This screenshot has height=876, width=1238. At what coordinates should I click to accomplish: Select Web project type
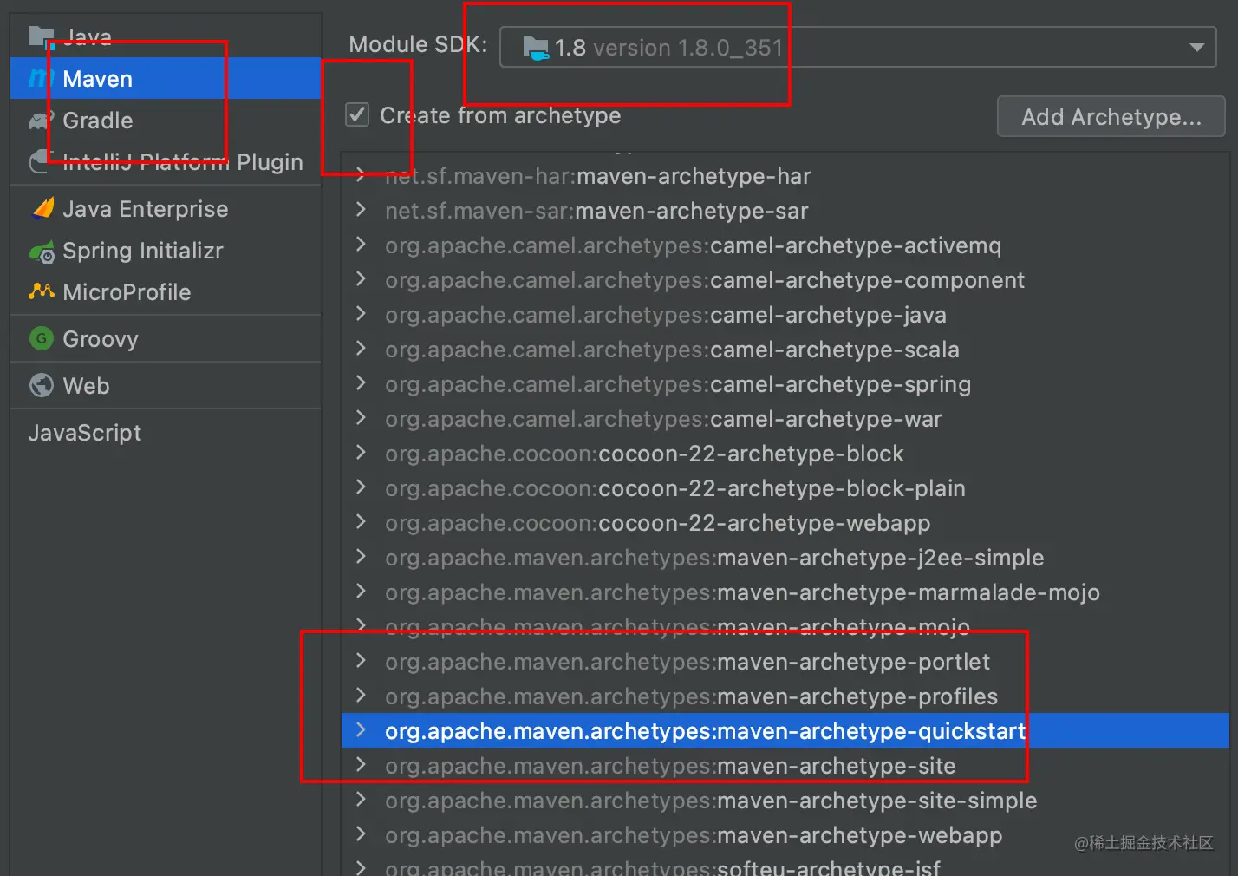[x=166, y=386]
